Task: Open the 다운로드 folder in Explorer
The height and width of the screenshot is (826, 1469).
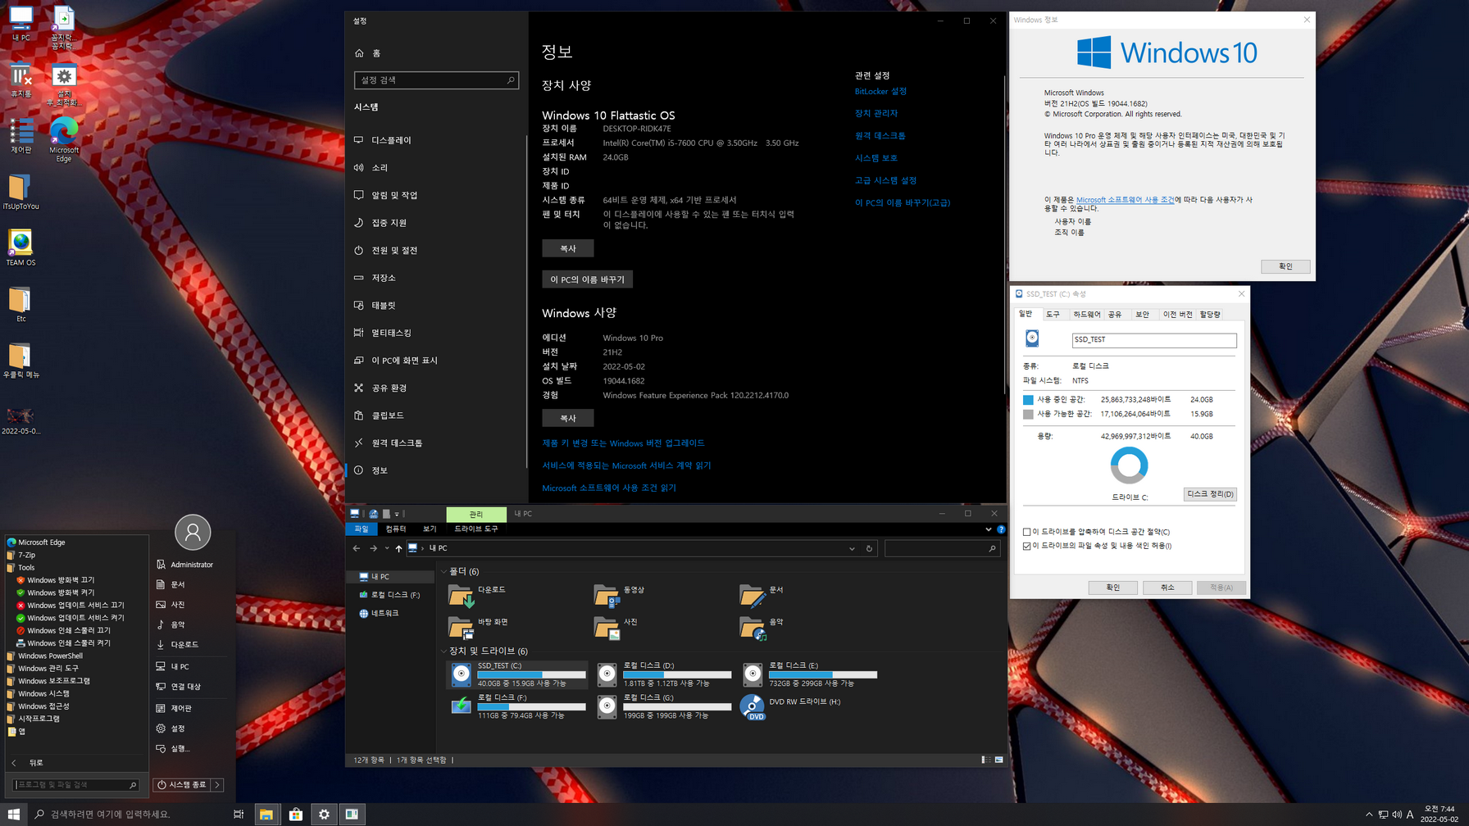Action: point(479,596)
